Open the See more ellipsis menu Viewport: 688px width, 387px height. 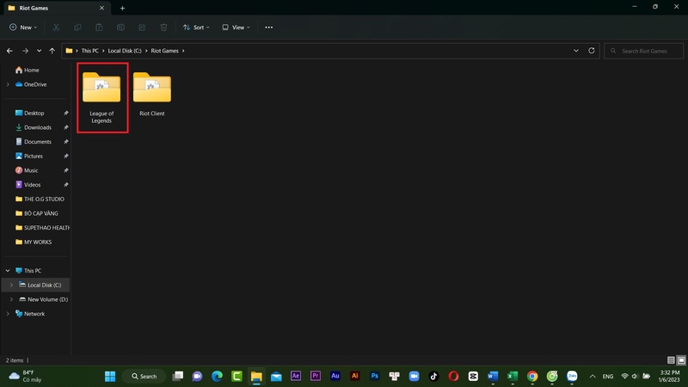[269, 28]
